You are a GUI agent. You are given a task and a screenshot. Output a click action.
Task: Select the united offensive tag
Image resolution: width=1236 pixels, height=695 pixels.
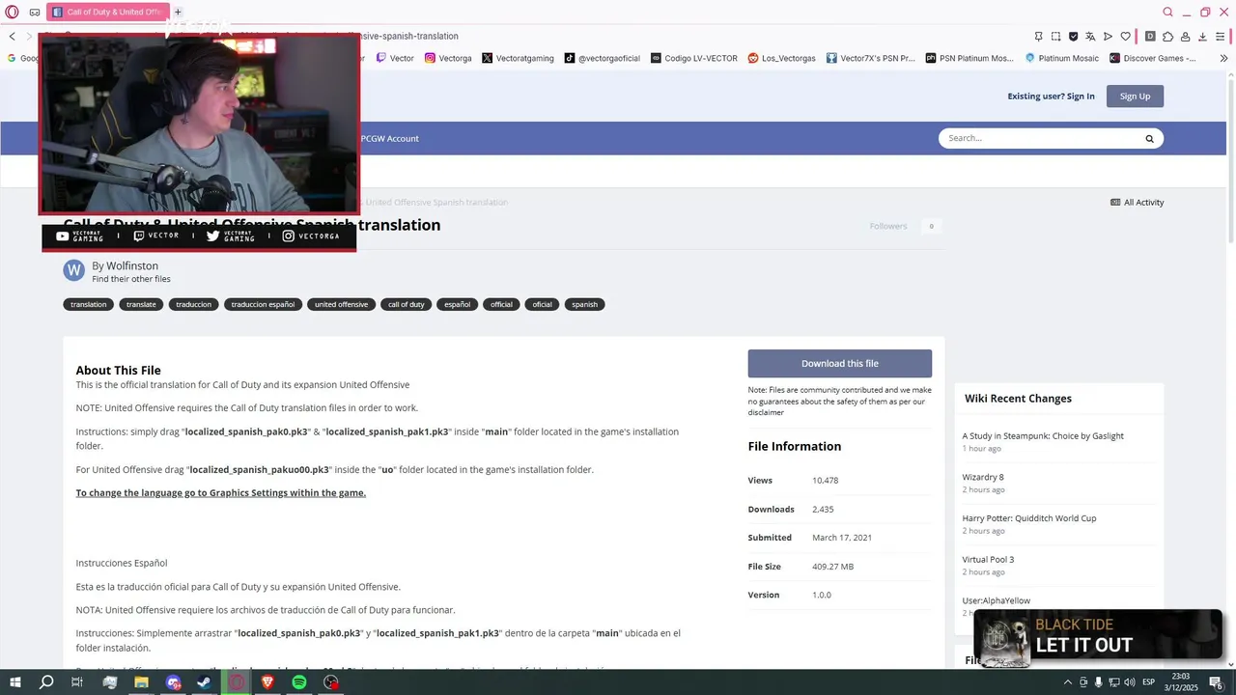pyautogui.click(x=341, y=304)
